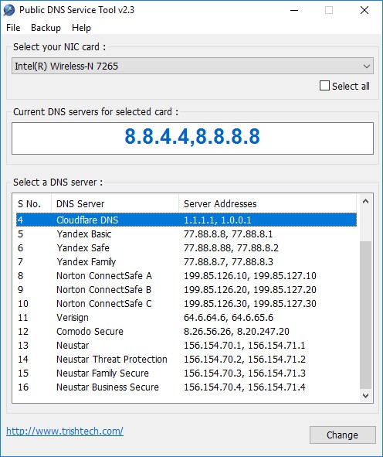Expand the Intel(R) Wireless-N 7265 combo box arrow
Screen dimensions: 383x457
367,67
